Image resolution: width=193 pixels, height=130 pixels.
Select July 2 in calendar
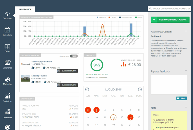click(x=88, y=110)
